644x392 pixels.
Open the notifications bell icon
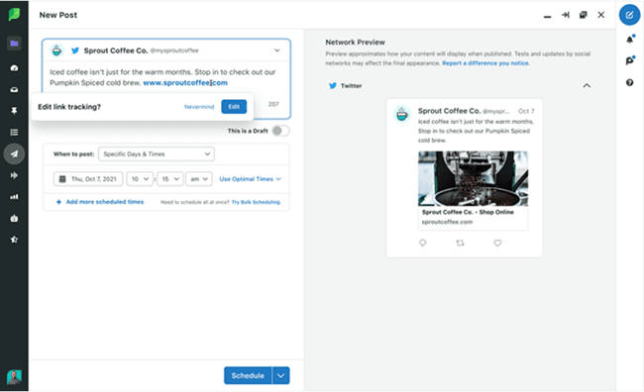point(630,39)
